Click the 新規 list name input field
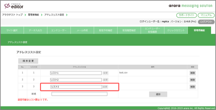The image size is (216, 110). pyautogui.click(x=79, y=94)
